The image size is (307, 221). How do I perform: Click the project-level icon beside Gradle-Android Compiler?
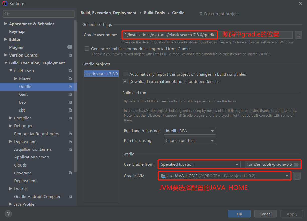click(x=70, y=196)
